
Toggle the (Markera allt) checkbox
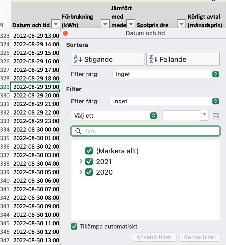tap(89, 151)
